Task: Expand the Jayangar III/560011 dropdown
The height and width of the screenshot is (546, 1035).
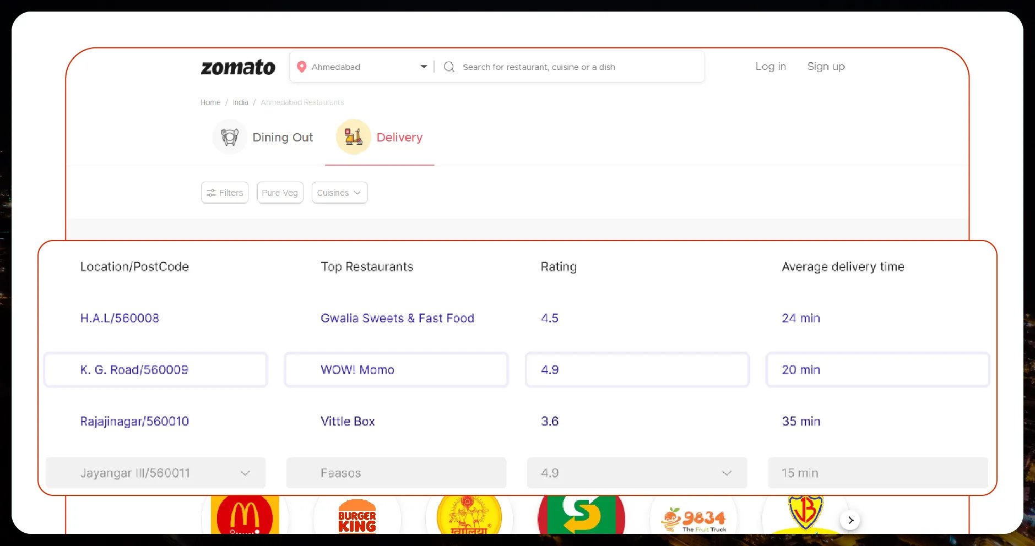Action: [x=245, y=473]
